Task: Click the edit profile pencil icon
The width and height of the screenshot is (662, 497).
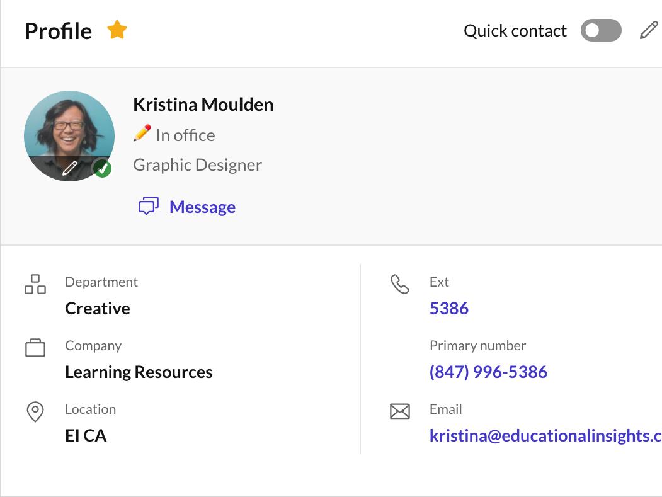Action: pyautogui.click(x=648, y=30)
